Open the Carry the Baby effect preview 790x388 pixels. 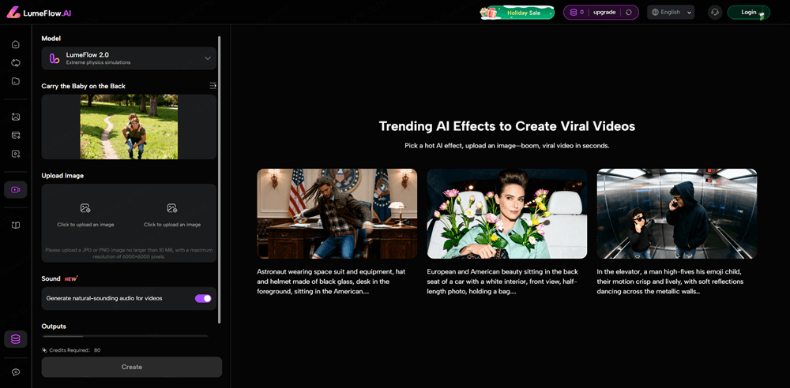[x=129, y=127]
